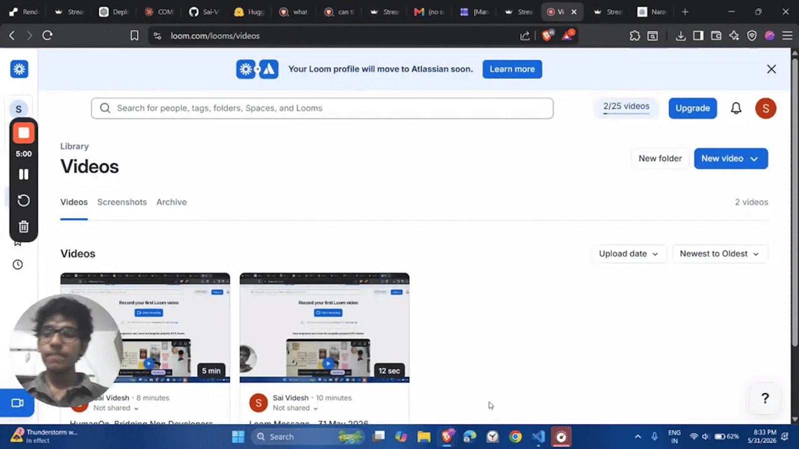Open the extensions puzzle icon

pos(635,35)
